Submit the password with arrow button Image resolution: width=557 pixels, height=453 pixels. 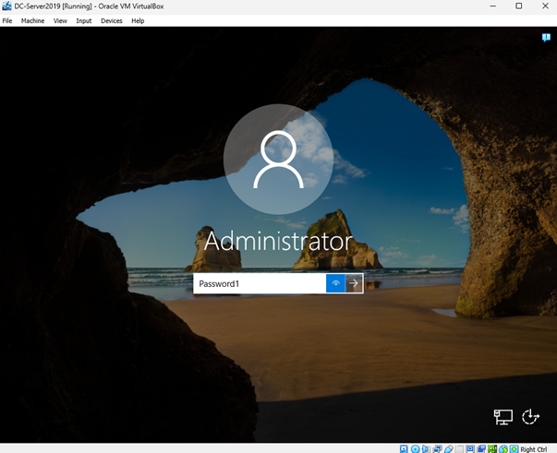pos(354,283)
